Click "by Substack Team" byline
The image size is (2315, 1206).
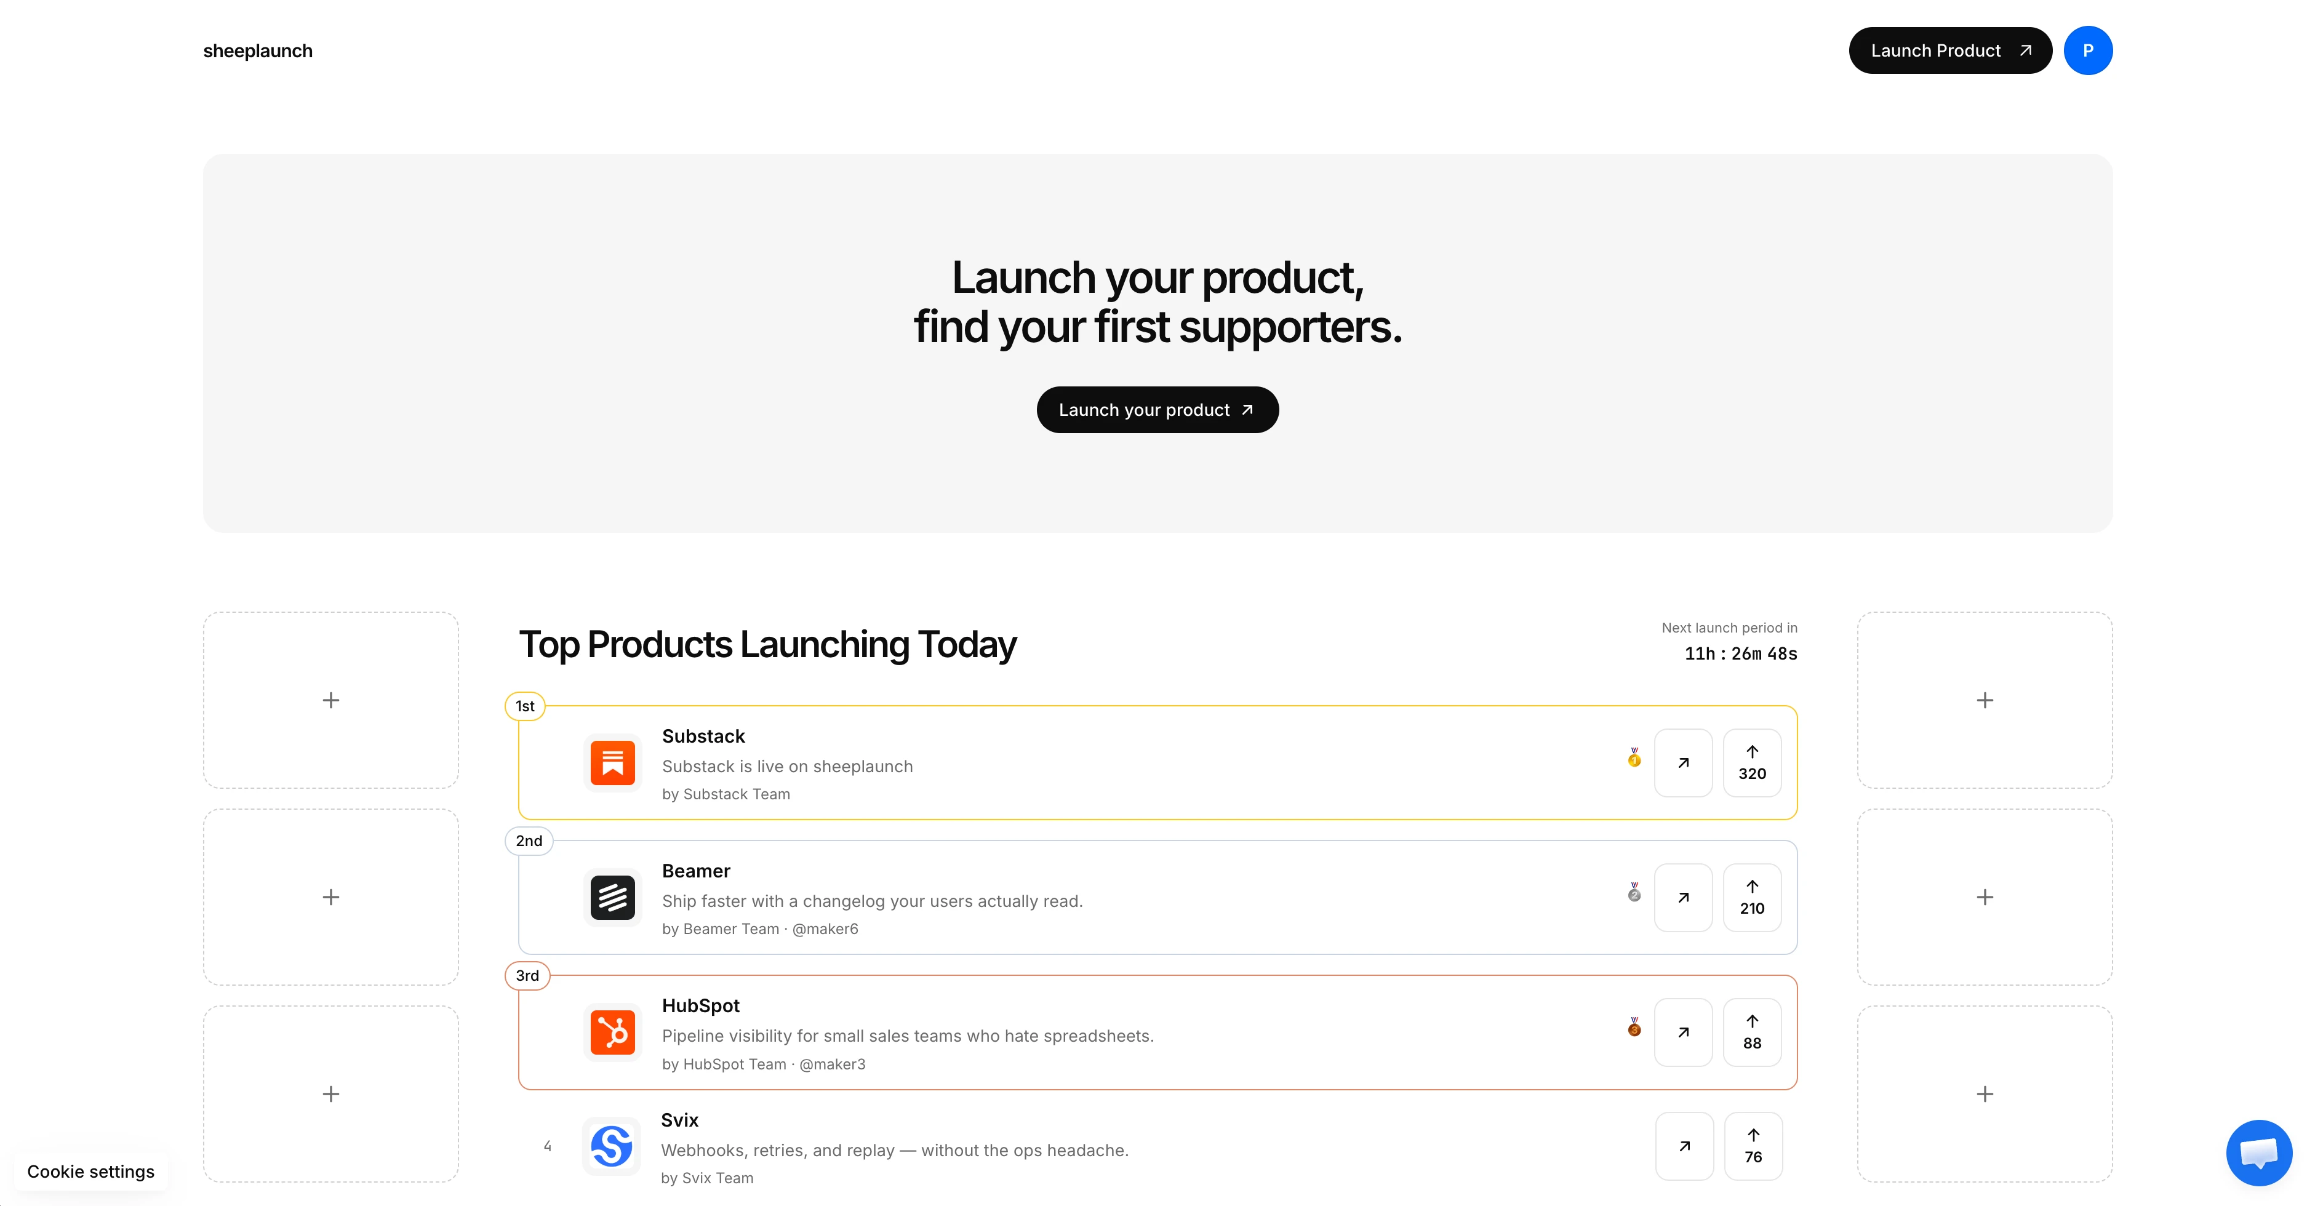coord(726,794)
